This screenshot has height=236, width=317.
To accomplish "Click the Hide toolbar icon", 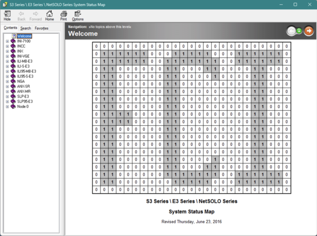I will coord(7,16).
